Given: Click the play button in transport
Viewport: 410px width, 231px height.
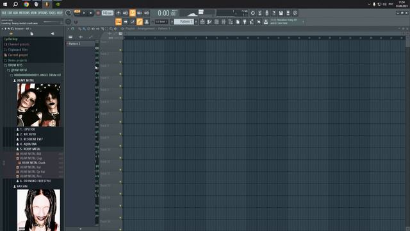Looking at the screenshot, I should point(84,13).
